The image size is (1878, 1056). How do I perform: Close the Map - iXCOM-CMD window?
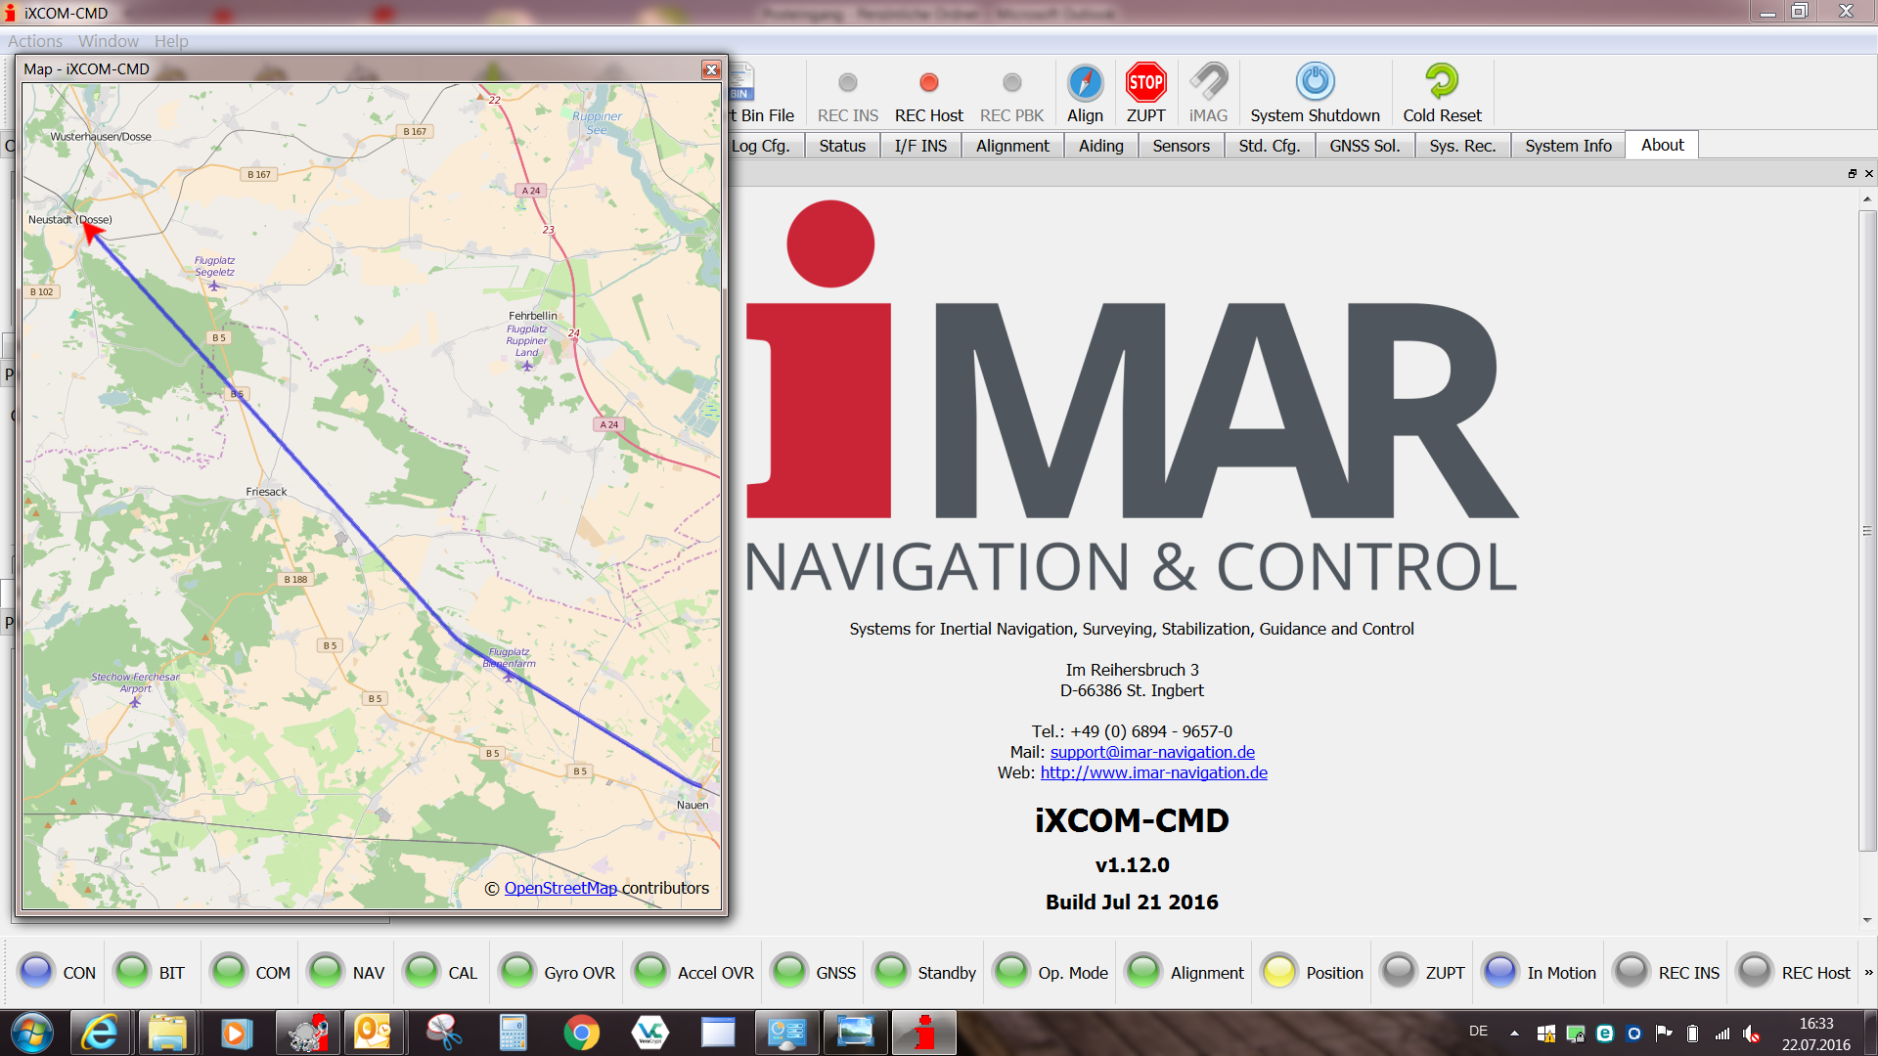click(711, 69)
